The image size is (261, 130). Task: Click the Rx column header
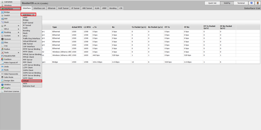click(x=121, y=27)
